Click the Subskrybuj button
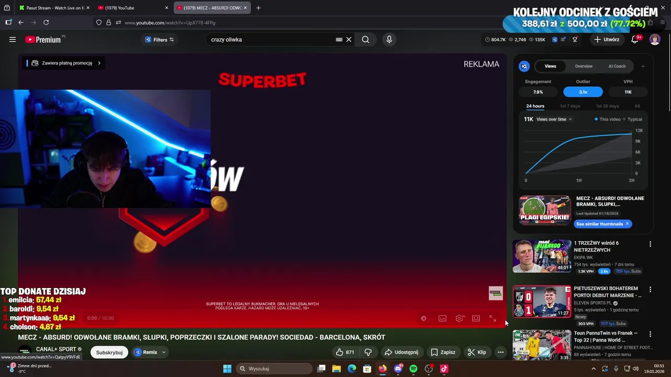 [109, 352]
